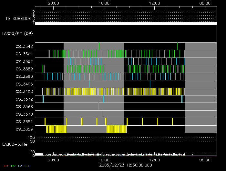Click the white TM SUBMODE level bar

[126, 23]
